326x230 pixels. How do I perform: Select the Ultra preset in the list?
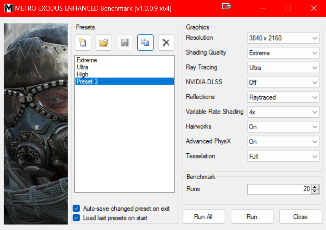pos(125,67)
